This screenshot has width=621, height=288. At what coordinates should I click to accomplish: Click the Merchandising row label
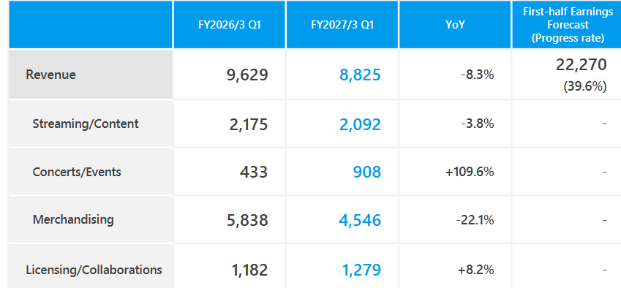pyautogui.click(x=73, y=219)
